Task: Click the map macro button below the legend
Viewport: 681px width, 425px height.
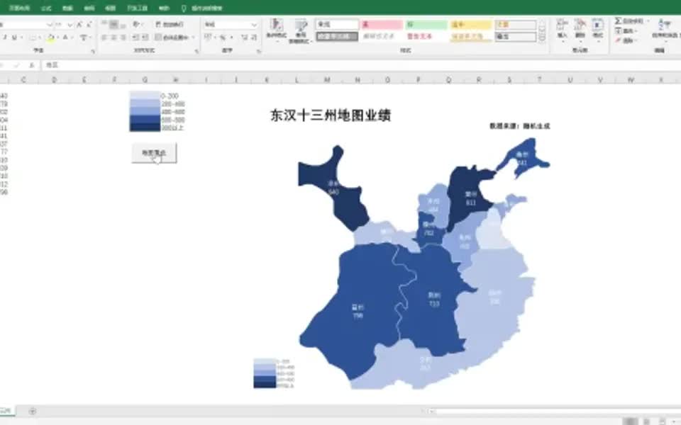Action: point(155,152)
